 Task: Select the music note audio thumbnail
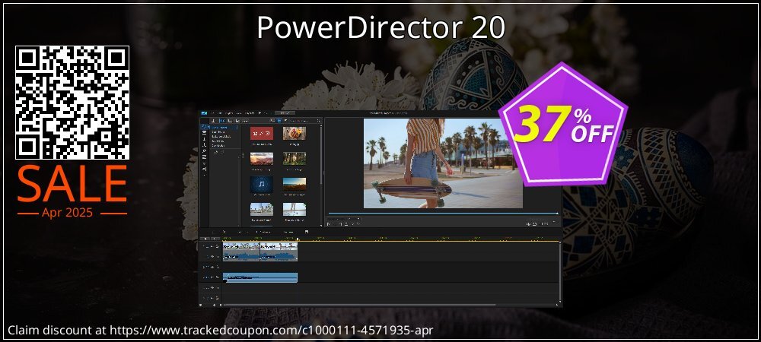262,184
